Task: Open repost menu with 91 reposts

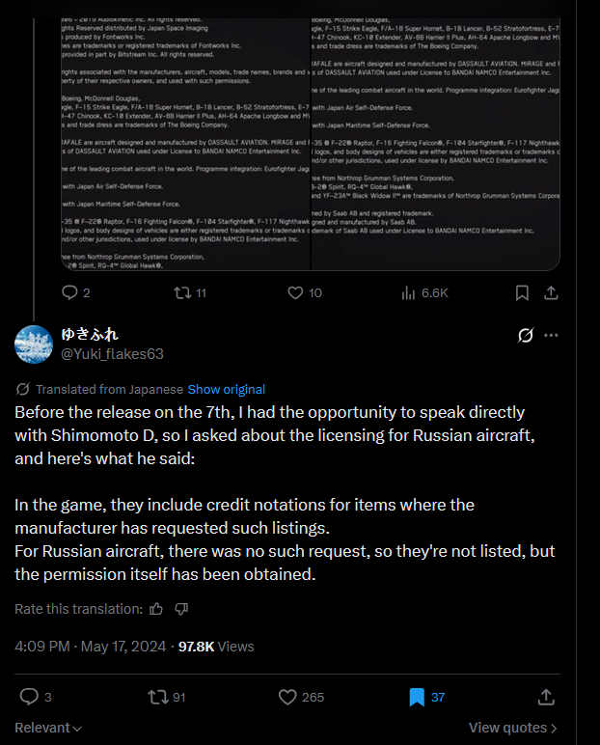Action: pyautogui.click(x=157, y=697)
